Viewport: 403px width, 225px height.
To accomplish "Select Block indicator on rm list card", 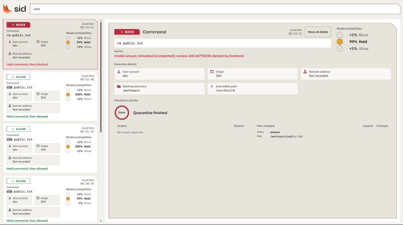I will pos(68,38).
